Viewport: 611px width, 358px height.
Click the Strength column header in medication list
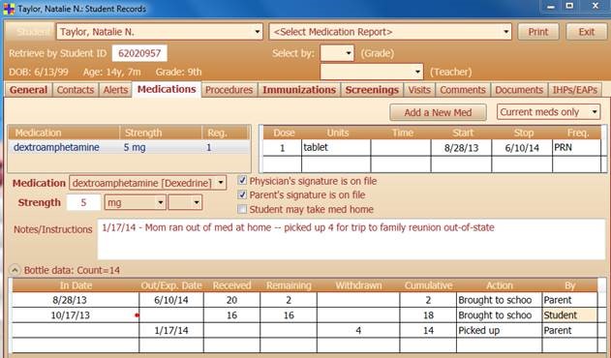(x=161, y=133)
